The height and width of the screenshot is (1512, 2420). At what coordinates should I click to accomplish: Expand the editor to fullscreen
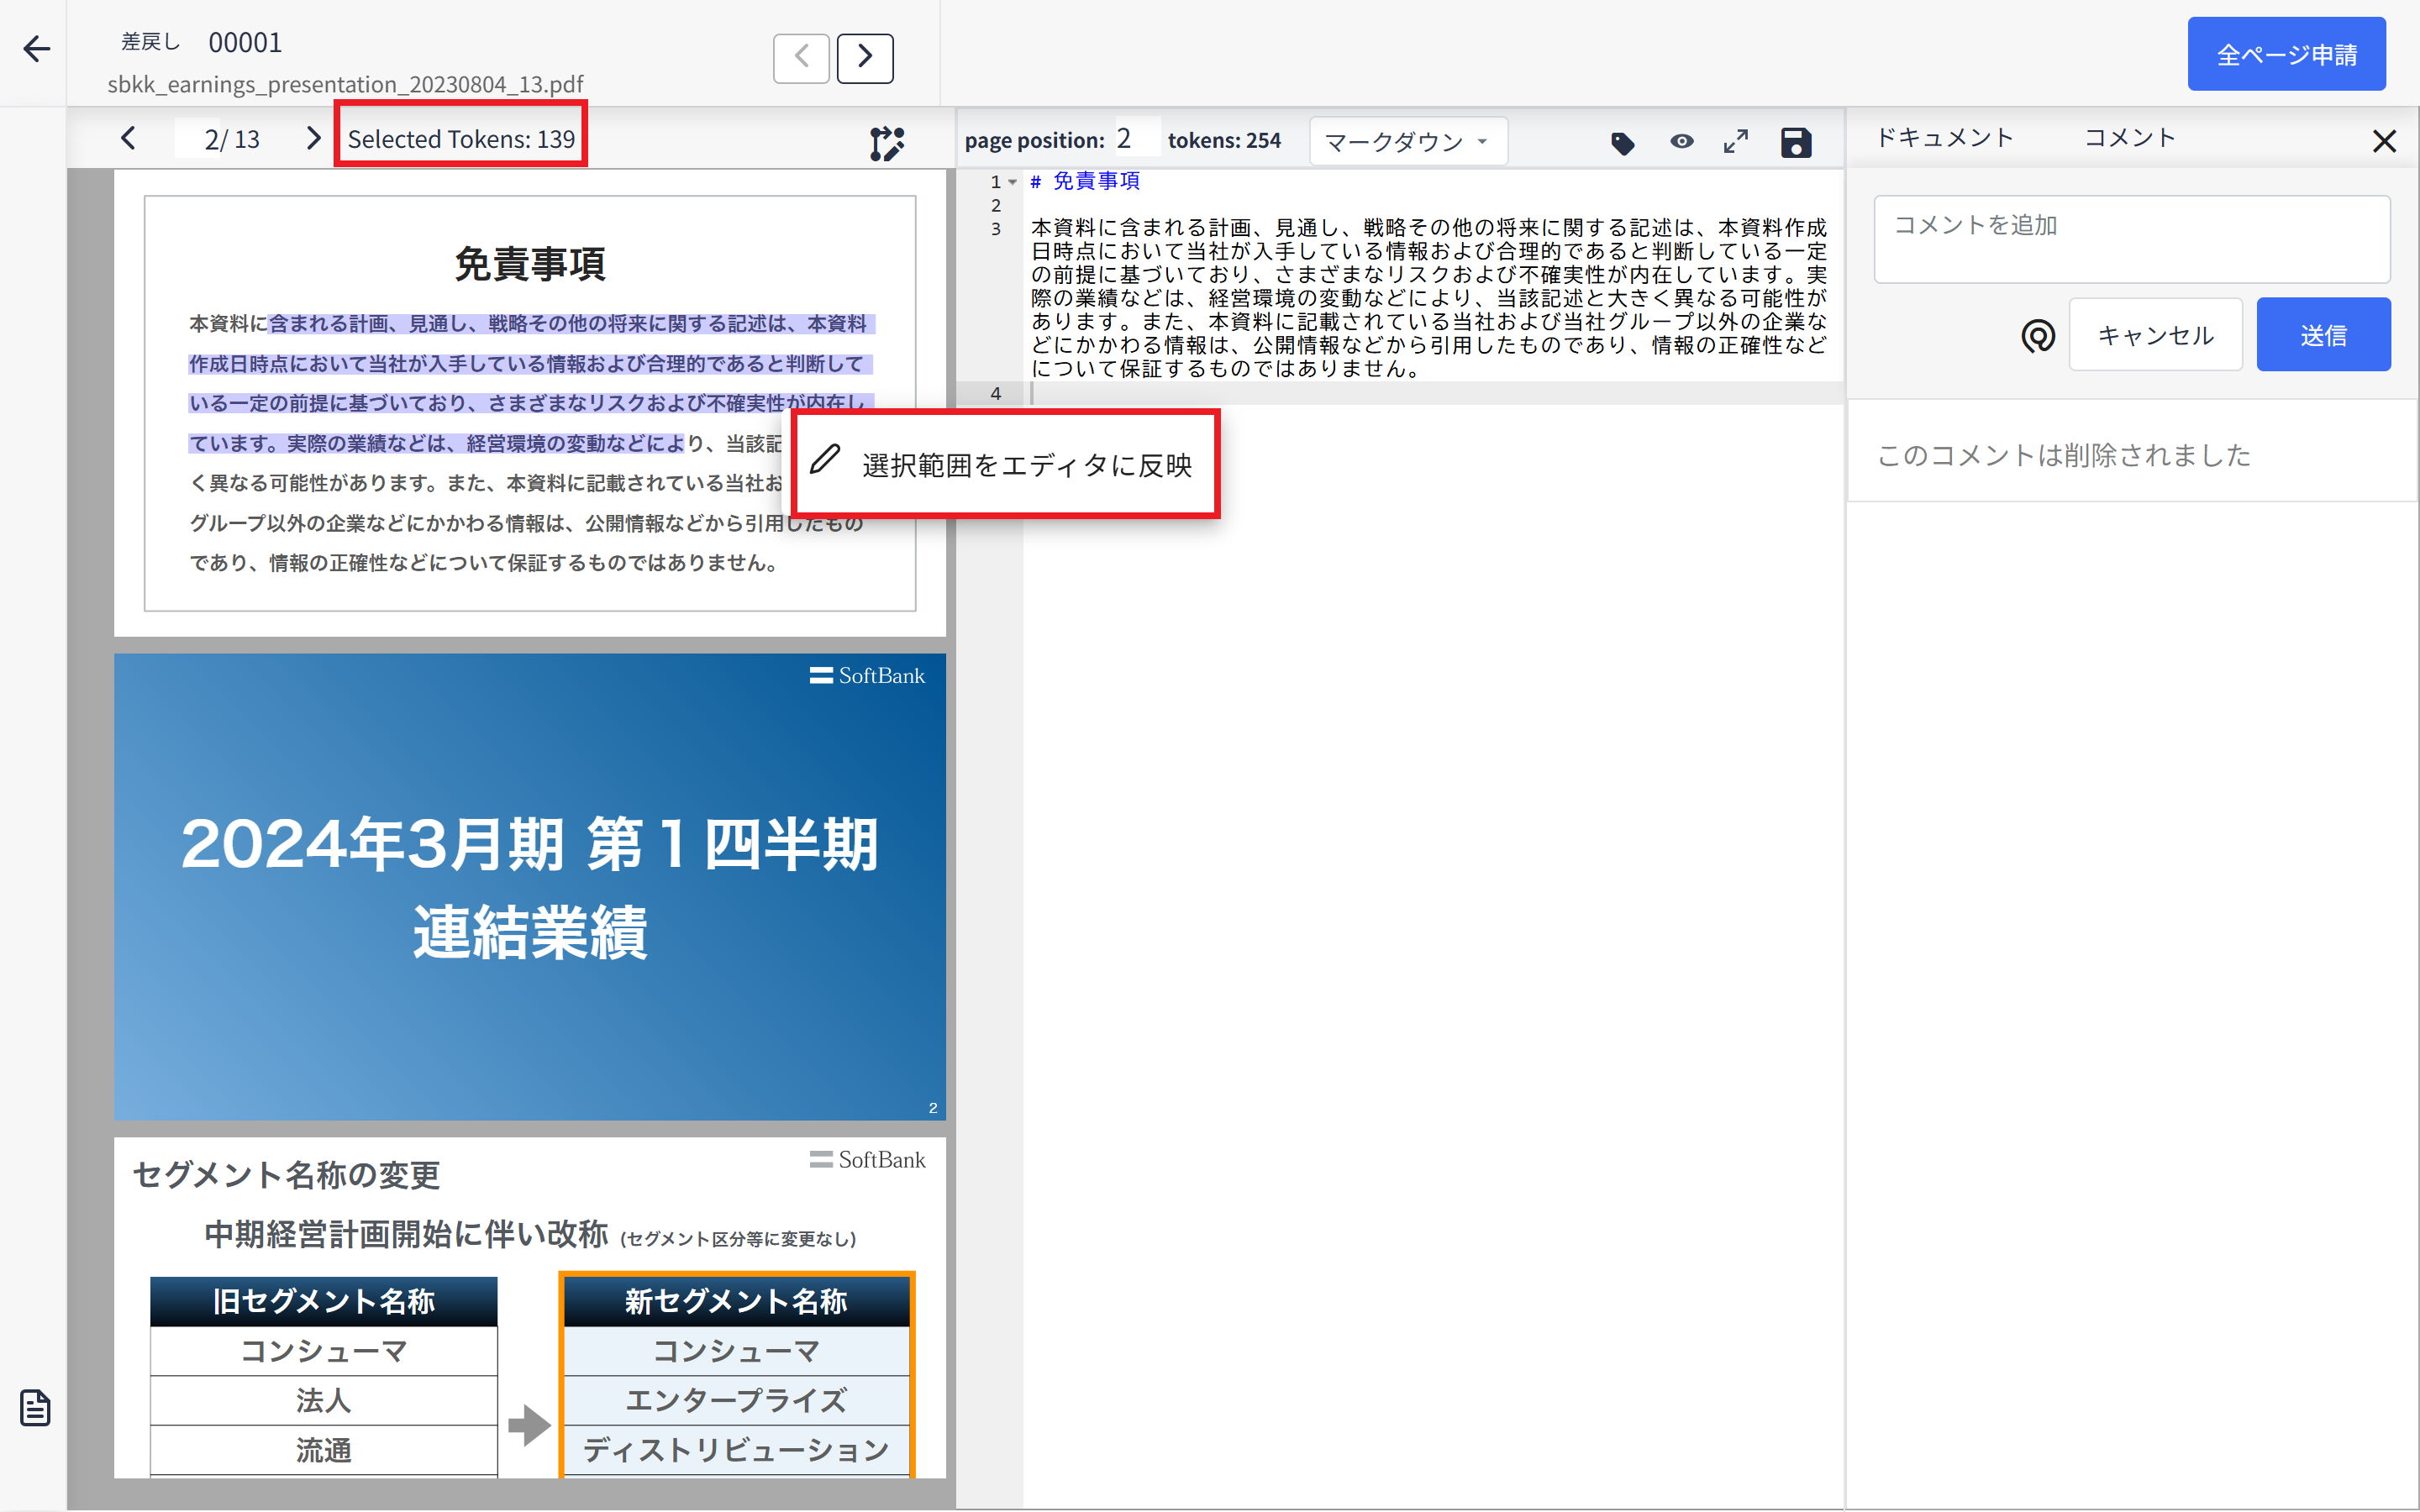1736,142
